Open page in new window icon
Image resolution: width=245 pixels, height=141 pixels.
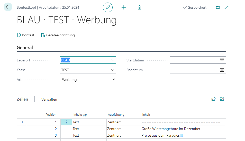point(218,7)
